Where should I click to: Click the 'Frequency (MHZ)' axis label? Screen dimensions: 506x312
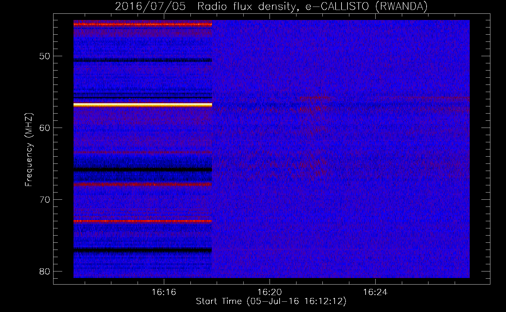tap(29, 150)
